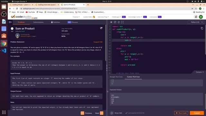206x116 pixels.
Task: Open the Discuss tab
Action: coord(73,22)
